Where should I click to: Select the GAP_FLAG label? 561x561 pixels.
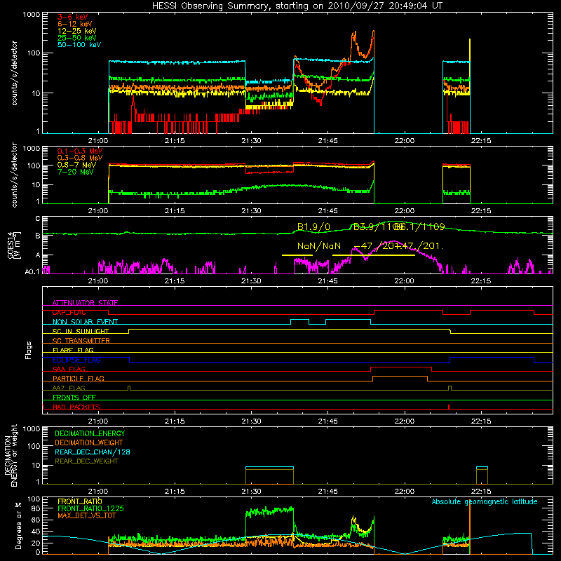(x=69, y=312)
